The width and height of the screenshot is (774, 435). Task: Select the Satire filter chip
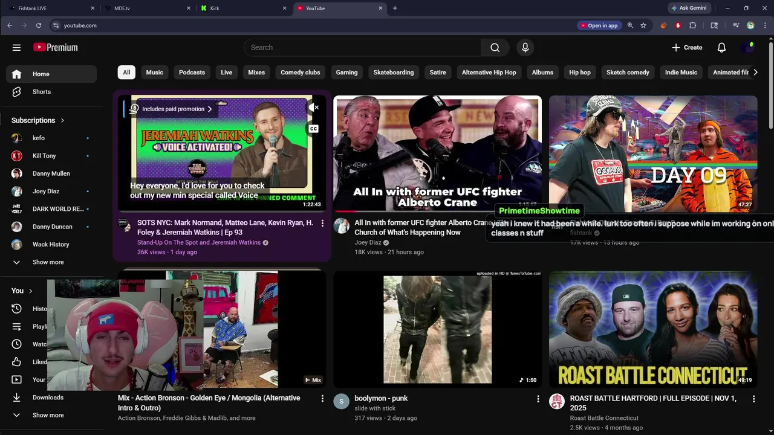(x=438, y=72)
